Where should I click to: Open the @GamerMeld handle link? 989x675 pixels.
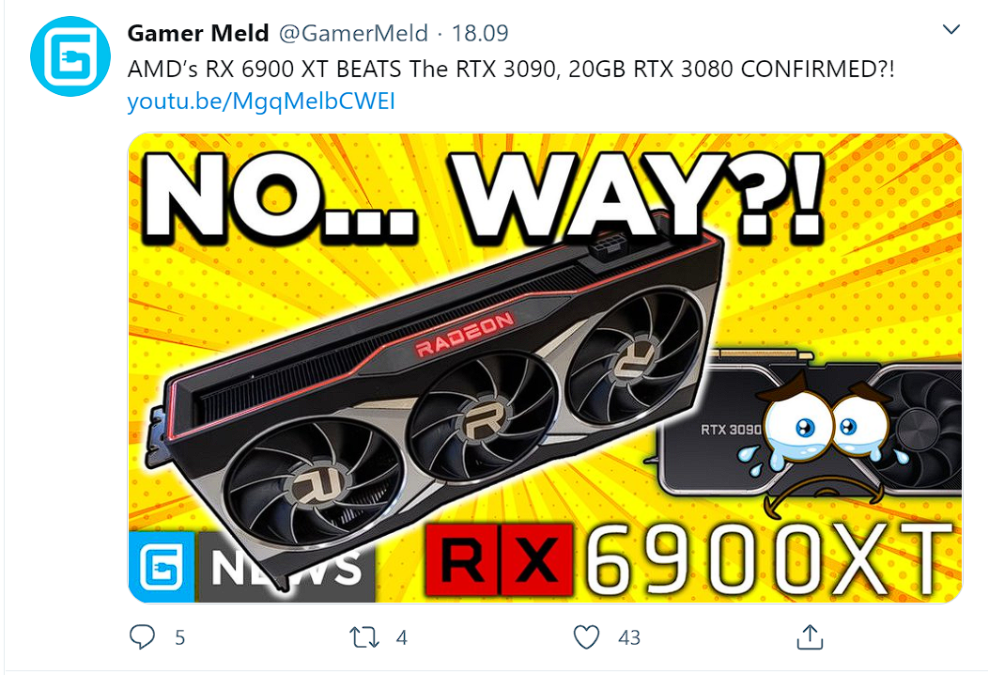[x=353, y=33]
